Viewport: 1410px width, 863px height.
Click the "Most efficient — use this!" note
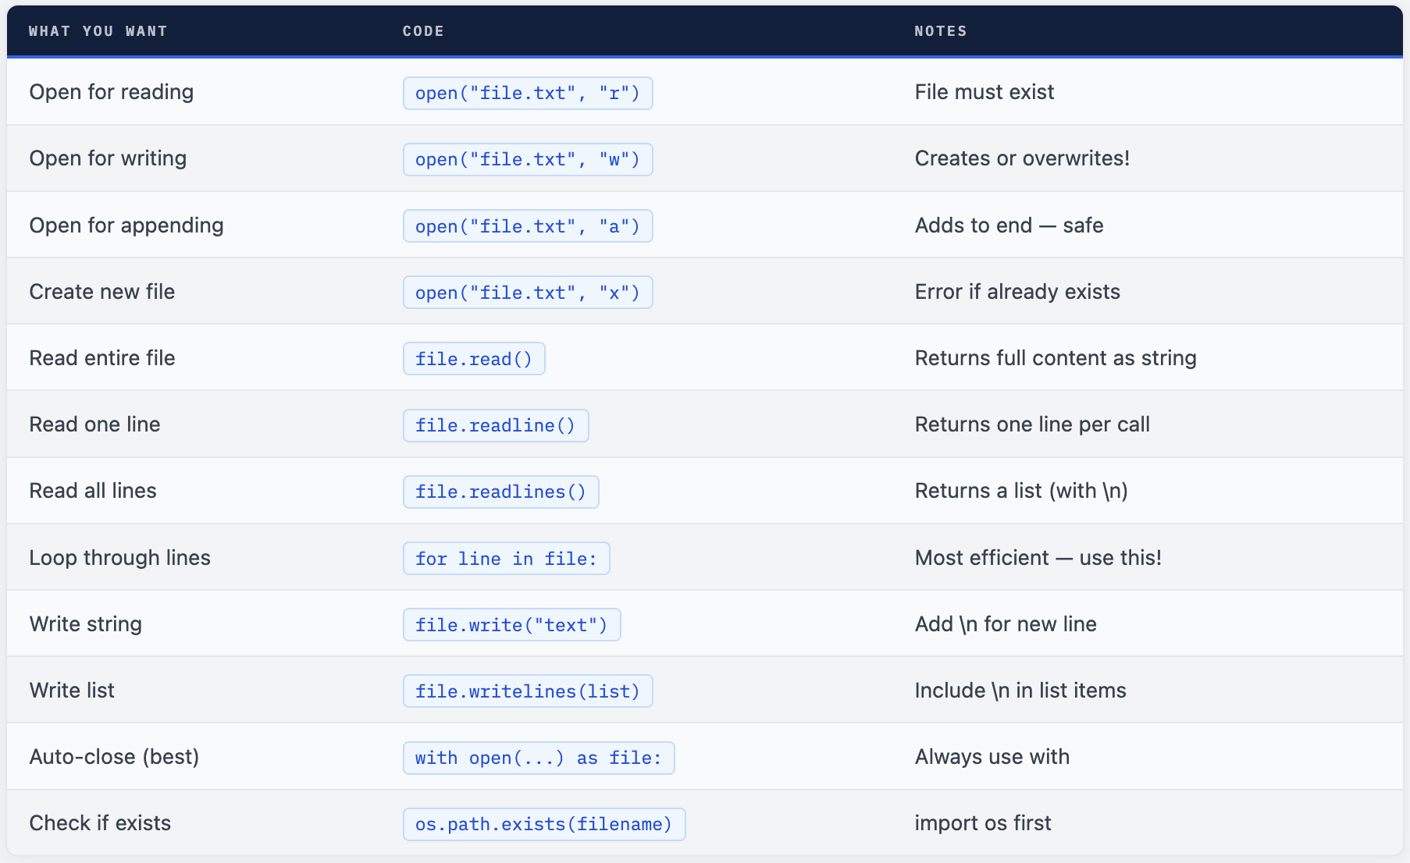(x=1038, y=558)
